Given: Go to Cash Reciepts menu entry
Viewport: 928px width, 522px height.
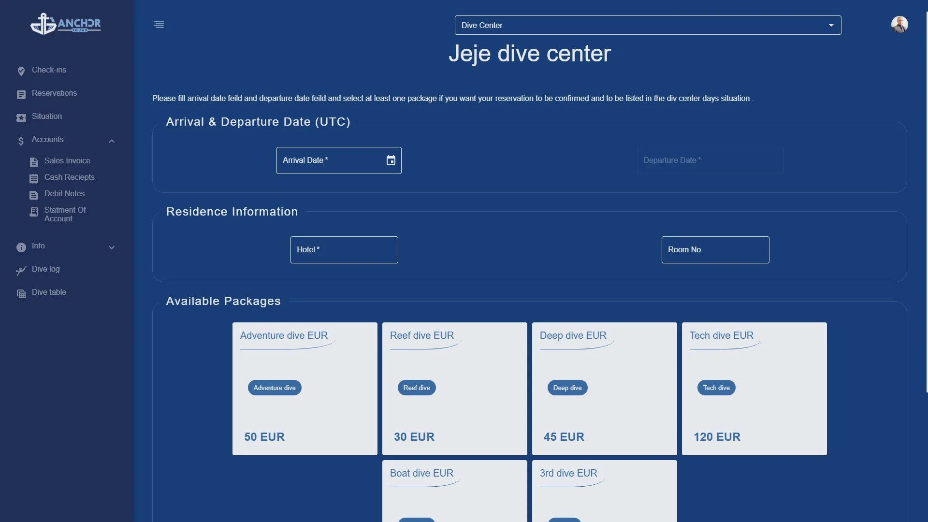Looking at the screenshot, I should point(69,177).
